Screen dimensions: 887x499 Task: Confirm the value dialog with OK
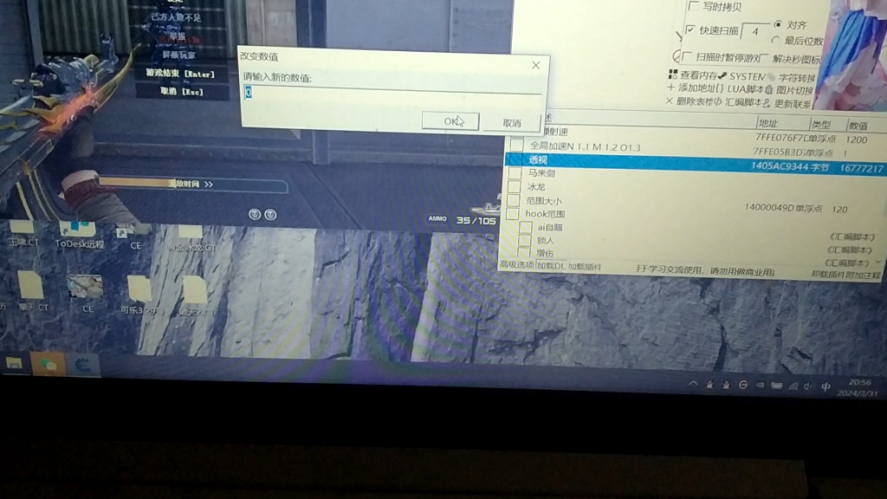450,120
